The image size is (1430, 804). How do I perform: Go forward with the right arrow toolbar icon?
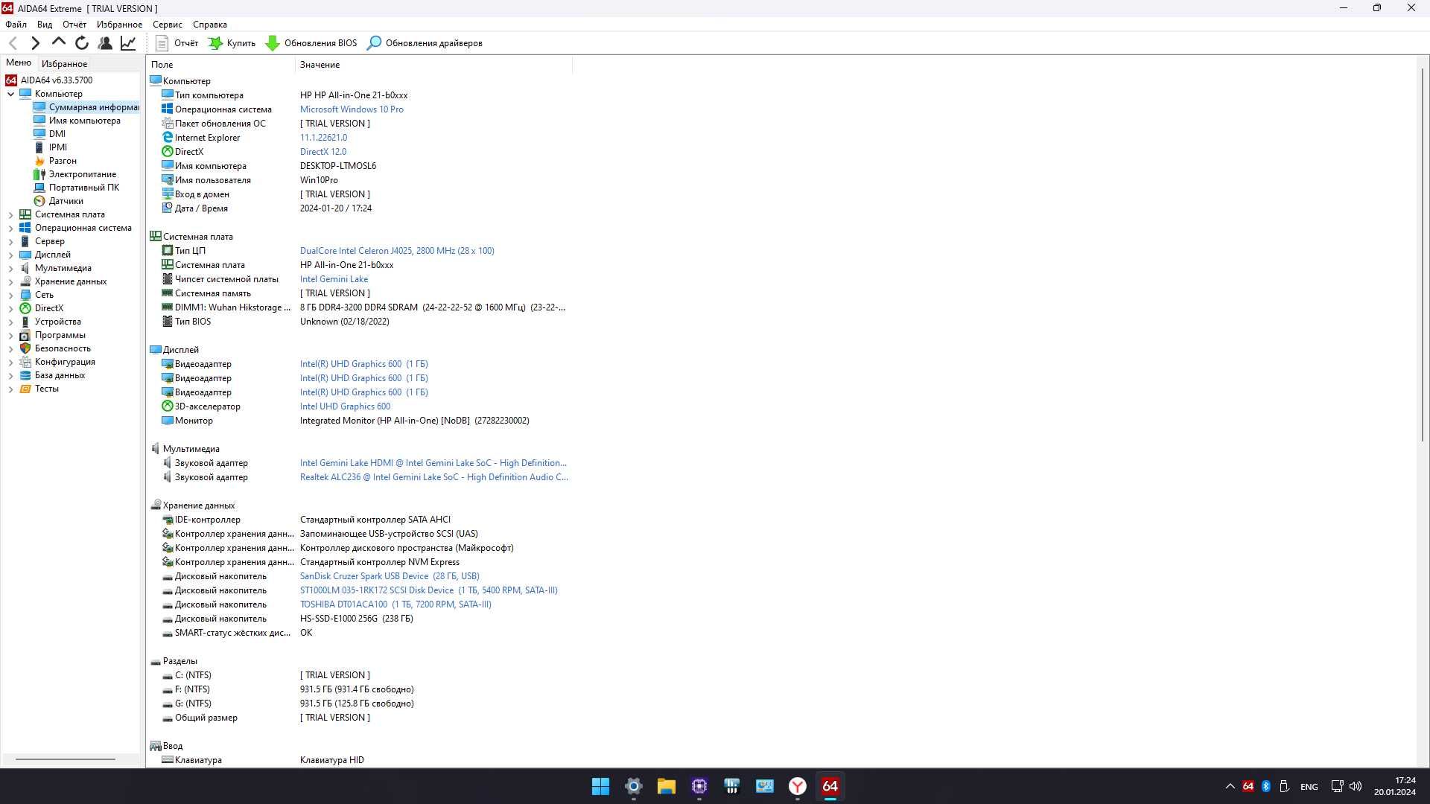coord(35,43)
